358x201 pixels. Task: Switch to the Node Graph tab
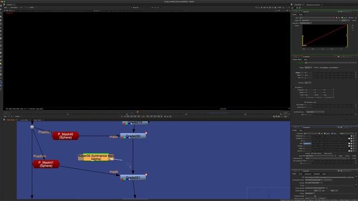[x=11, y=120]
